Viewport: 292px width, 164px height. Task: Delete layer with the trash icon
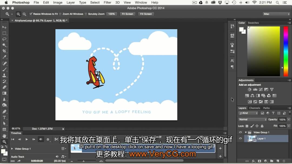[x=284, y=161]
